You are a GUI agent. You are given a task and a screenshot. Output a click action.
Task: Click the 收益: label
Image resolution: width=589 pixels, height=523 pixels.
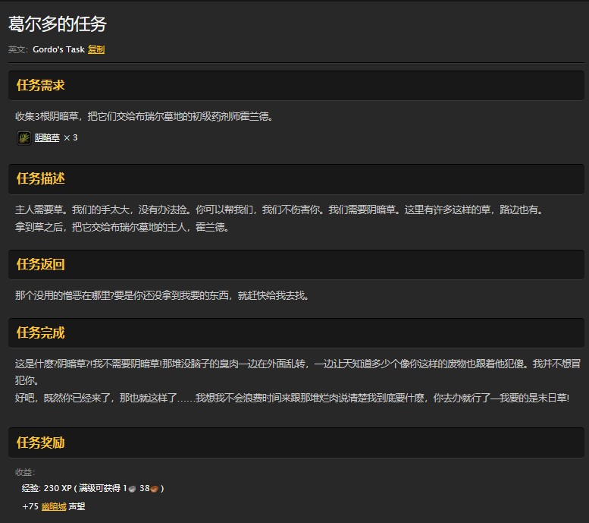pos(25,472)
